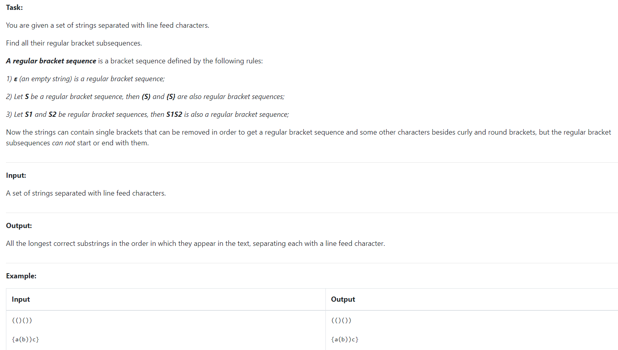Click the 'Find all their regular bracket subsequences' line

pos(74,43)
